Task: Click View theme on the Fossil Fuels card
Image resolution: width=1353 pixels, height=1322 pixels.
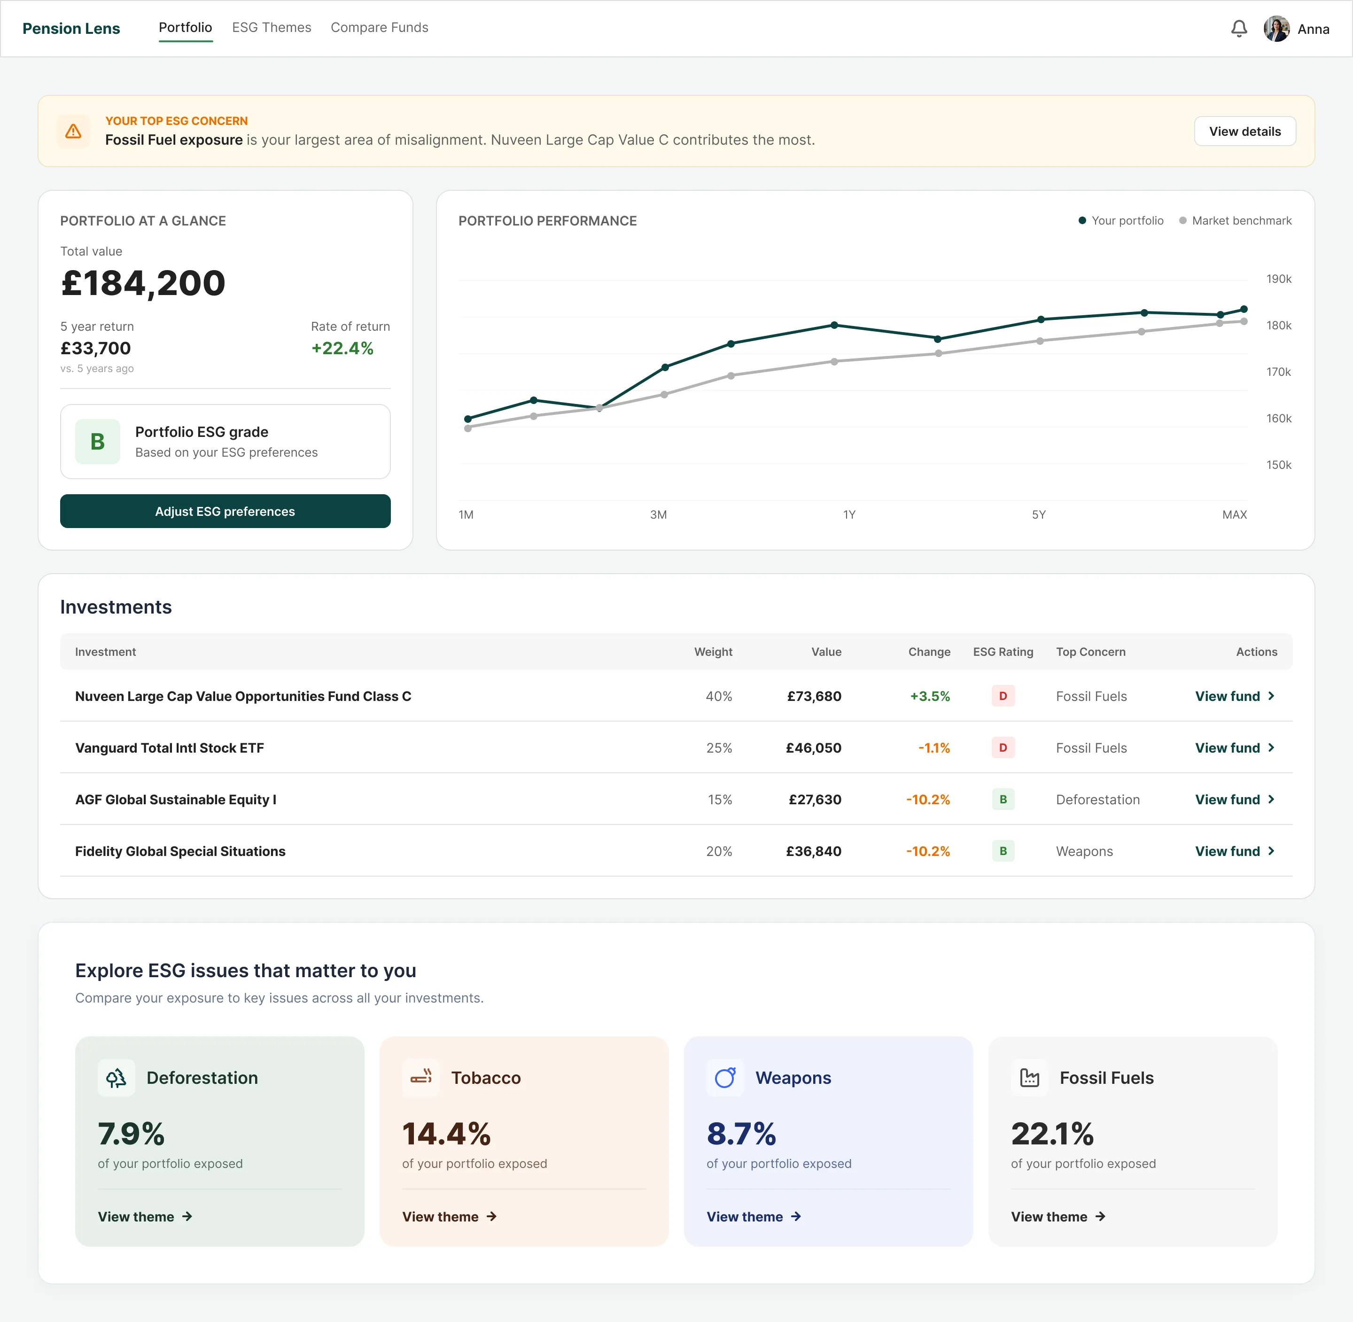Action: [1058, 1216]
